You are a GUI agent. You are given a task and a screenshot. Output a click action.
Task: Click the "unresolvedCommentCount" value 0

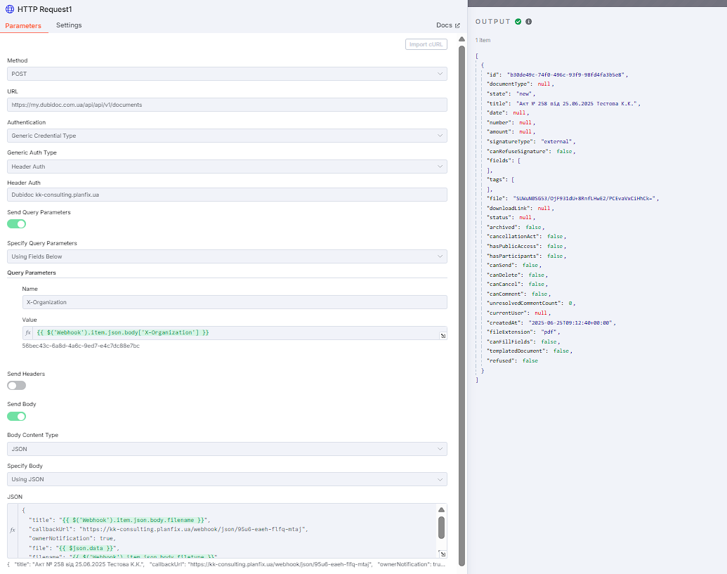571,304
